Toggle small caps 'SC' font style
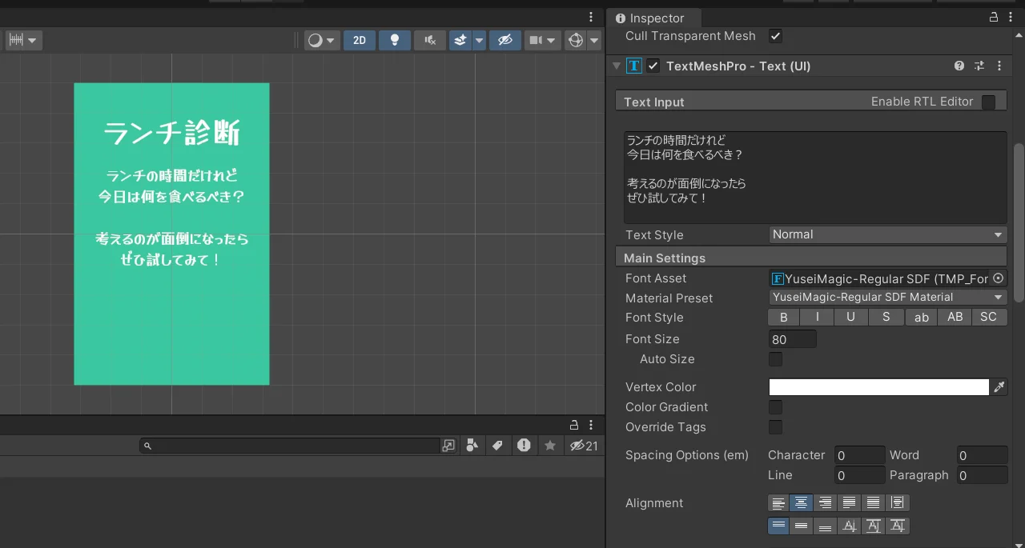 989,318
